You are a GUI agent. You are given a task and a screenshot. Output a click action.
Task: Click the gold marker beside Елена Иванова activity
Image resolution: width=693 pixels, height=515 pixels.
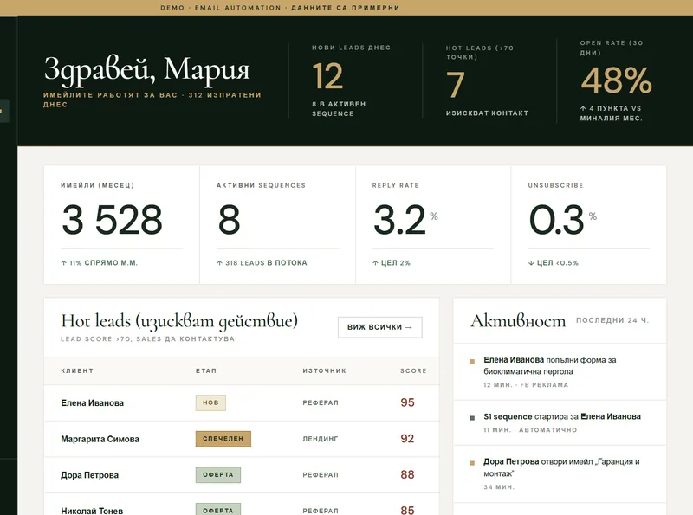pyautogui.click(x=472, y=361)
